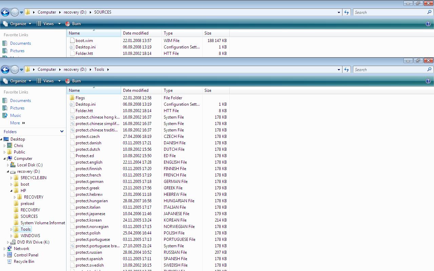Expand DVD RW Drive (K:) in tree
Screen dimensions: 434x271
8,242
